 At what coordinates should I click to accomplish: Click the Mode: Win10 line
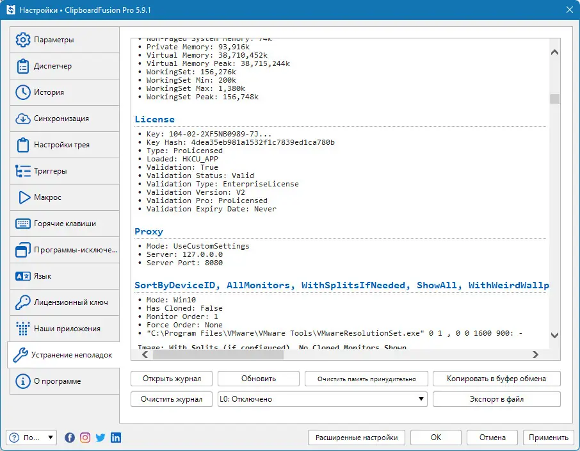(x=171, y=300)
